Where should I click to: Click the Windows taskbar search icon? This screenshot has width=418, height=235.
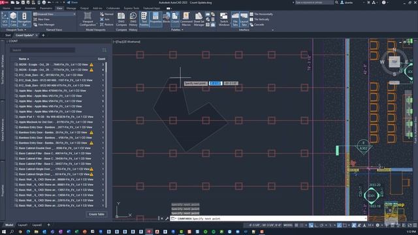pyautogui.click(x=12, y=232)
